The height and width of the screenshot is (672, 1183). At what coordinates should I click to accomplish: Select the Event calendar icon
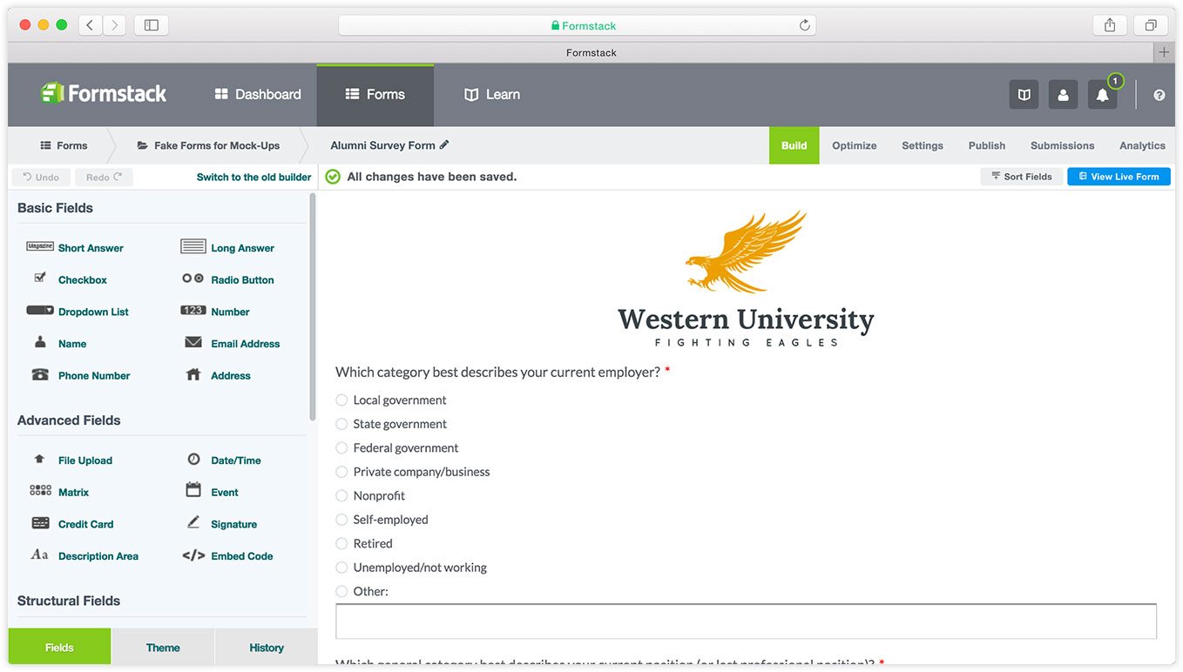(x=193, y=490)
